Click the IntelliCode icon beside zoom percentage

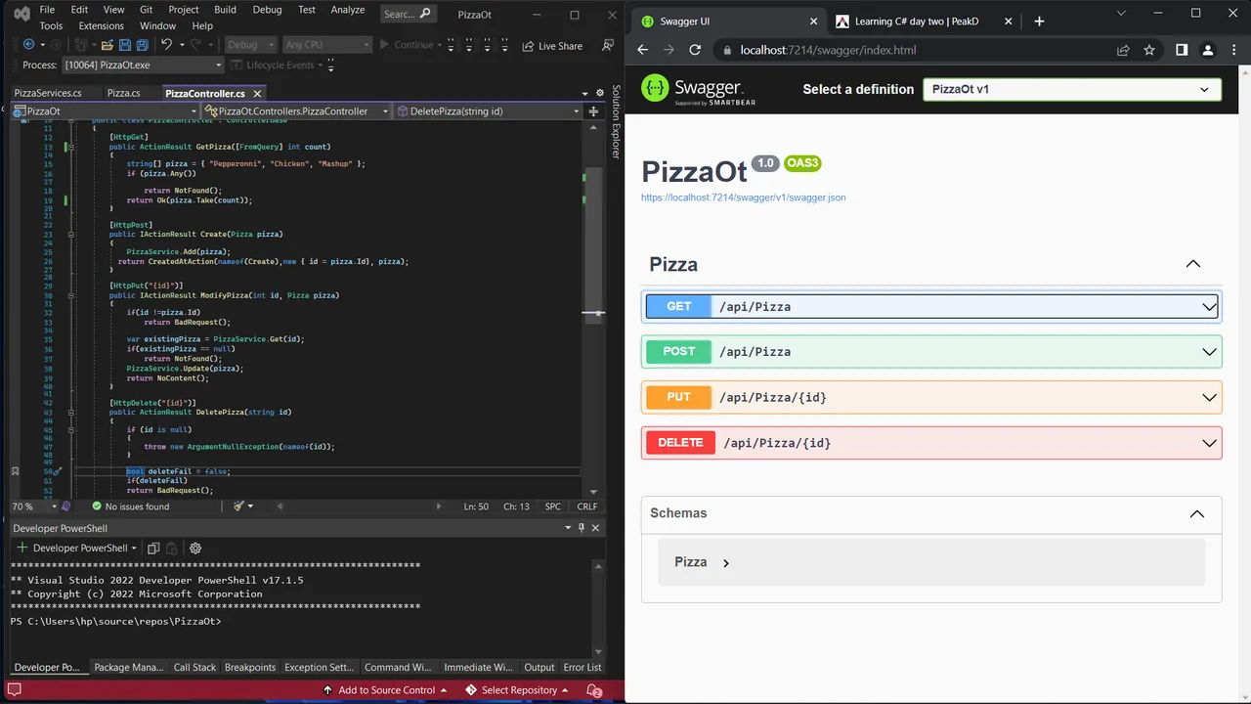(x=66, y=506)
